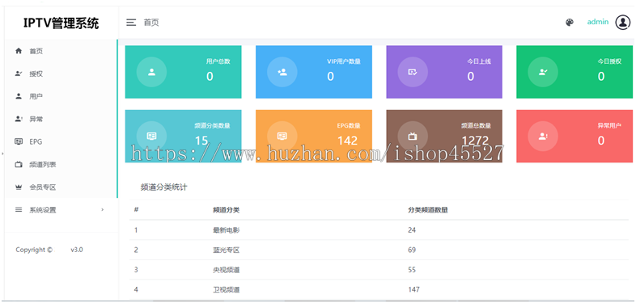Toggle the hamburger menu in top bar
The width and height of the screenshot is (636, 303).
tap(130, 23)
